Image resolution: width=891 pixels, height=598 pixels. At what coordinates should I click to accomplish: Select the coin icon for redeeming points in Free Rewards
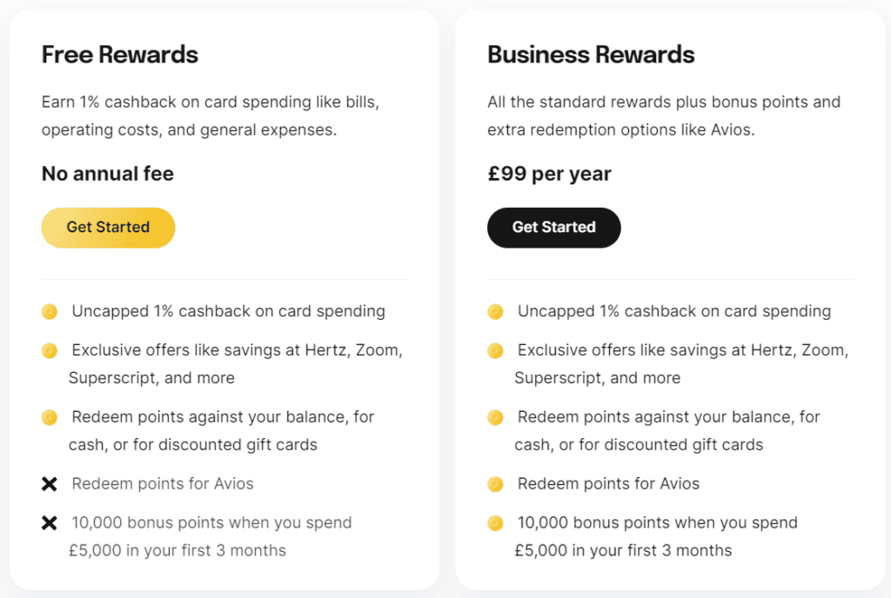[50, 417]
